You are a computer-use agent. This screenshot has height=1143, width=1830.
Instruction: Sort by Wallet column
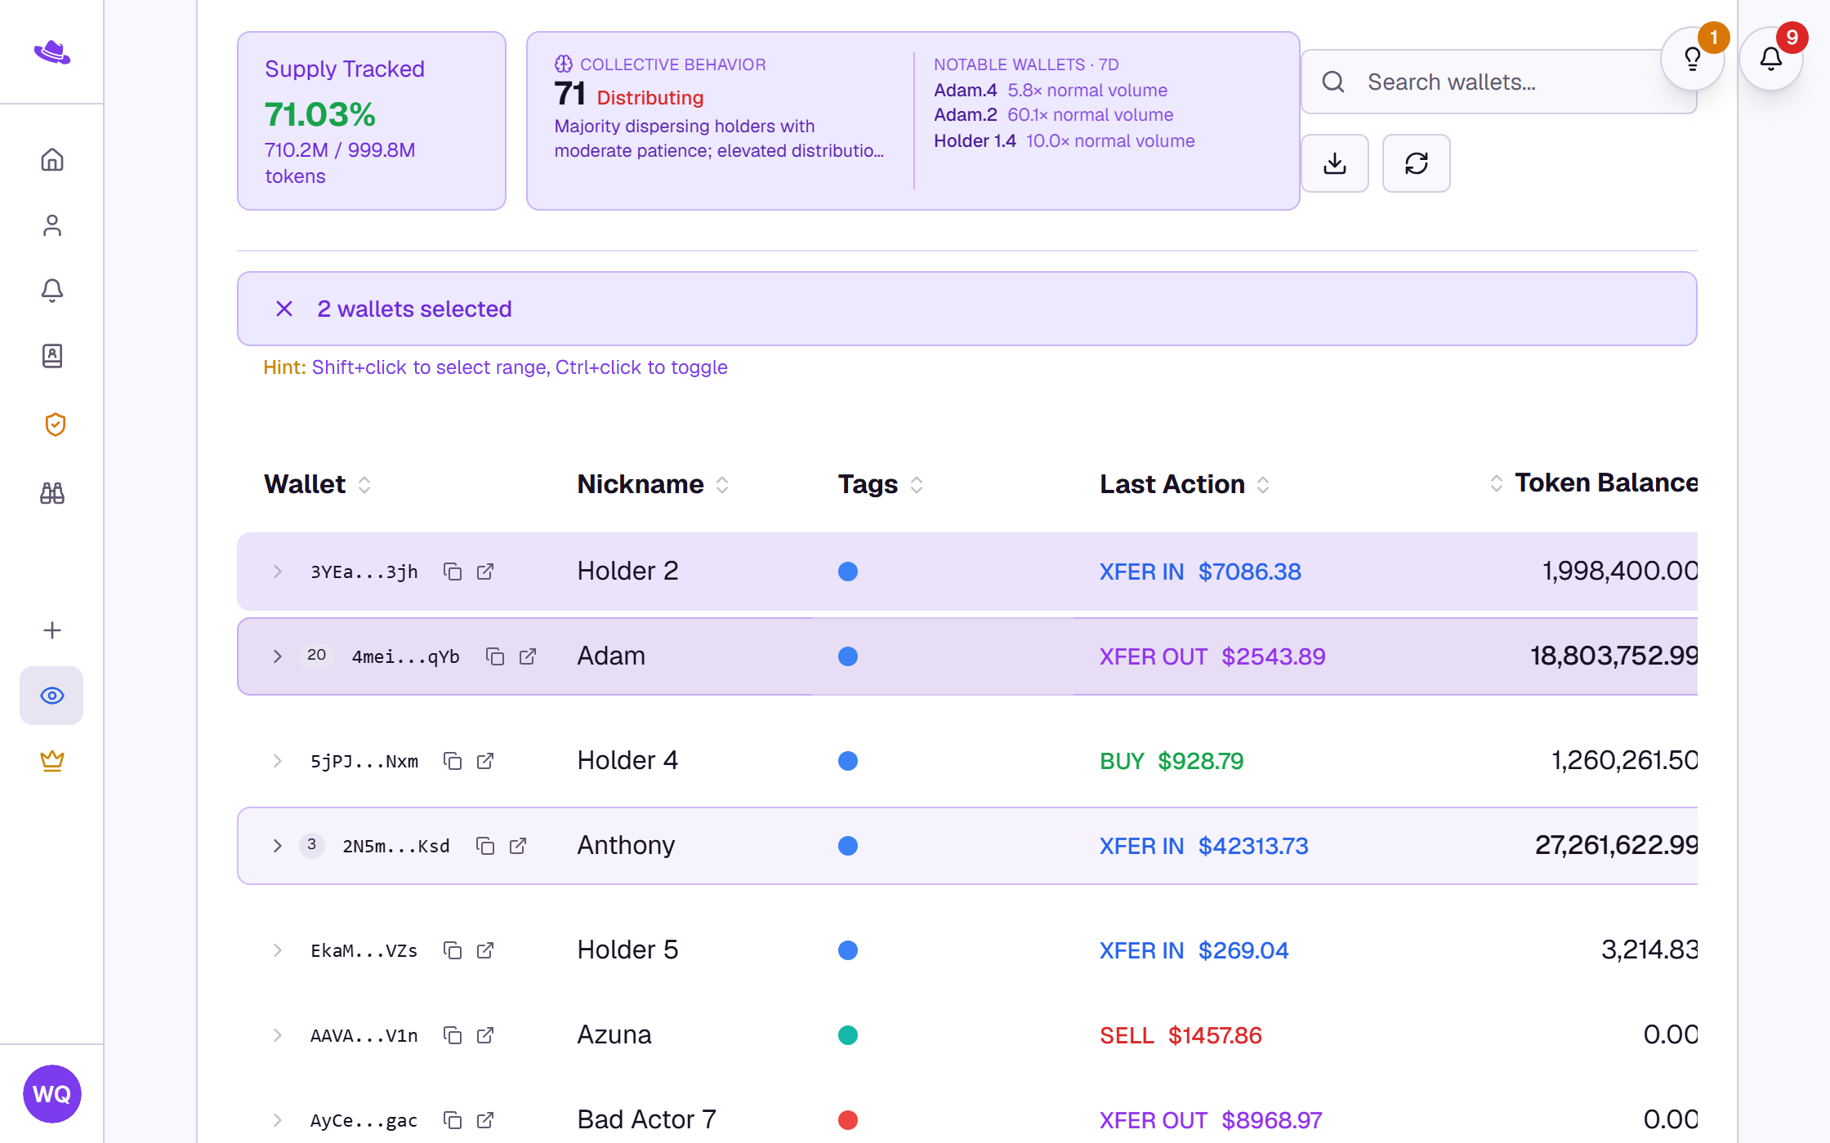point(318,484)
